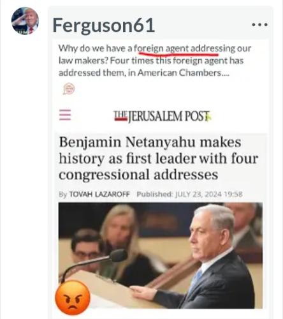Screen dimensions: 283x319
Task: Click the 'law makers?' post text line
Action: click(x=83, y=61)
